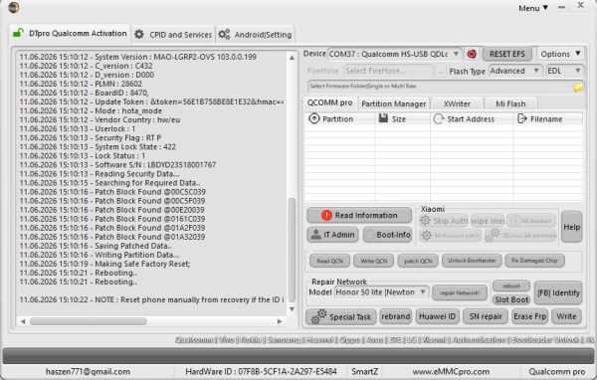The height and width of the screenshot is (380, 597).
Task: Click the HardWare ID status text
Action: [x=261, y=371]
